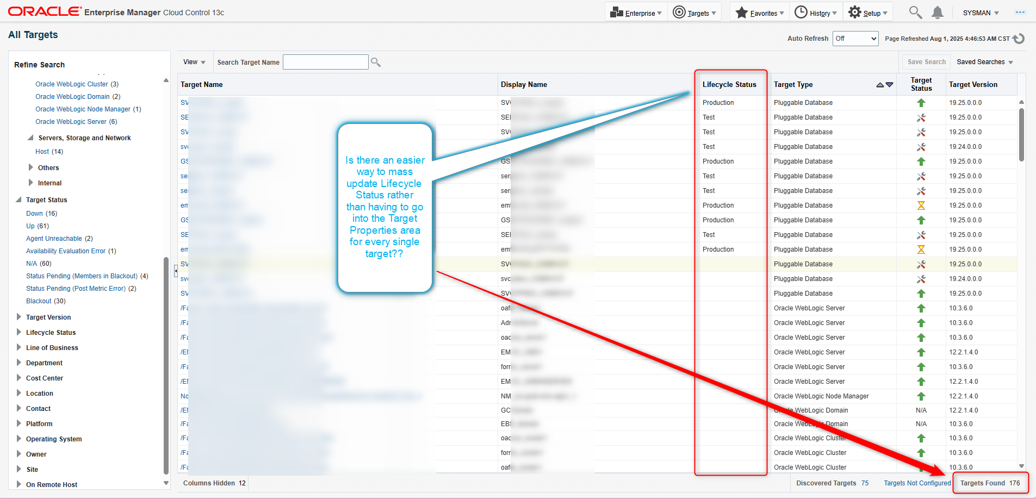Screen dimensions: 1036x499
Task: Sort Target Type ascending arrow
Action: coord(880,85)
